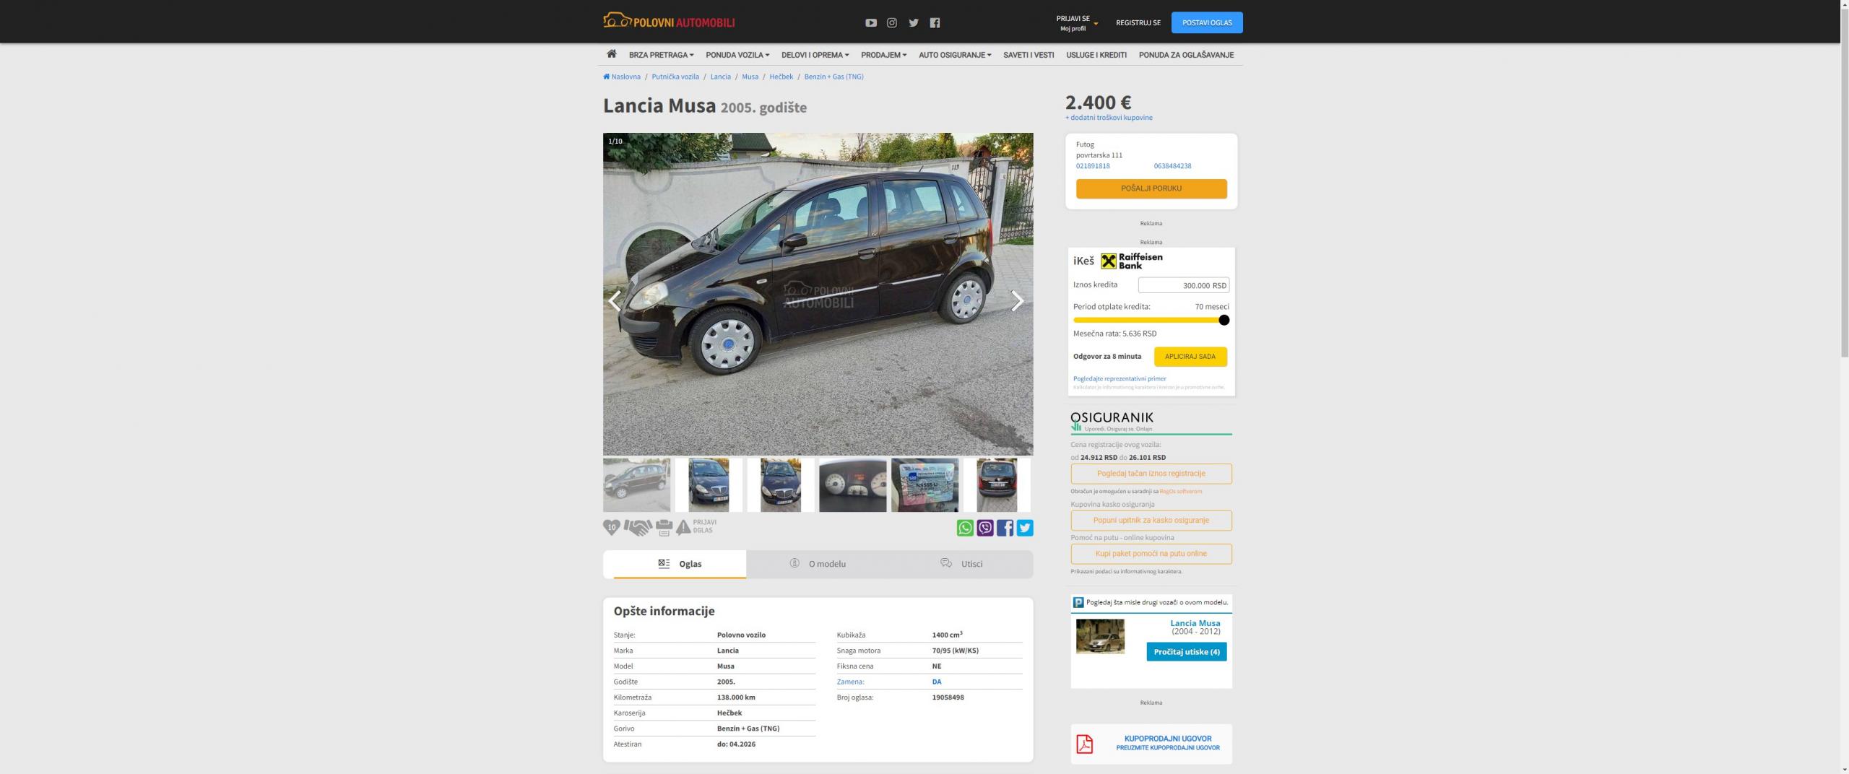Print the listing using printer icon
This screenshot has height=774, width=1849.
[664, 528]
